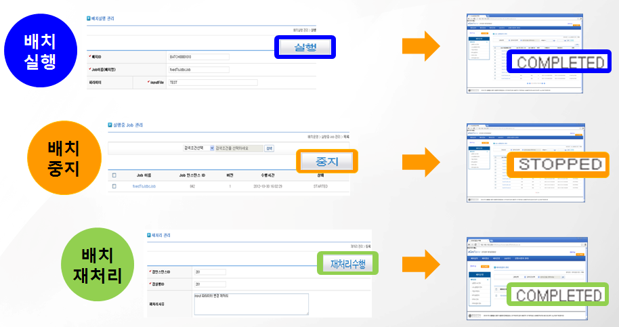Click the 재처리 관리 title icon
The height and width of the screenshot is (327, 619).
click(150, 234)
